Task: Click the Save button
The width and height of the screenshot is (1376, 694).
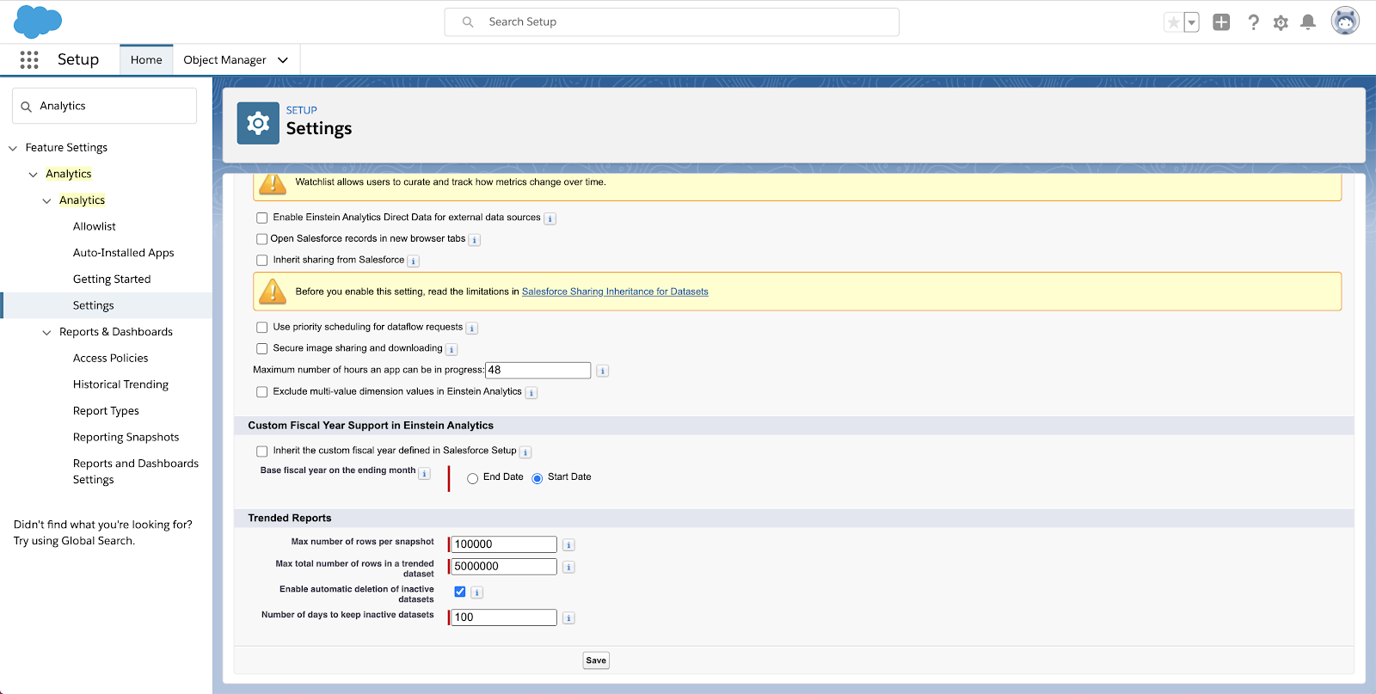Action: coord(596,660)
